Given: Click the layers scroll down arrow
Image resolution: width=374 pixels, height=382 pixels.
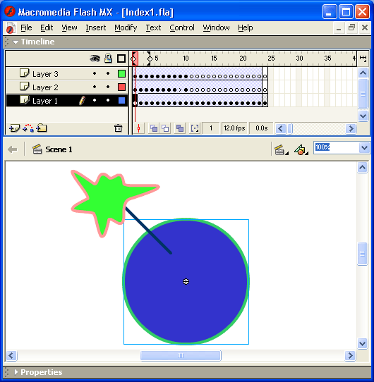Looking at the screenshot, I should coord(363,116).
